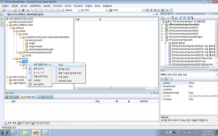The width and height of the screenshot is (218, 136).
Task: Toggle auto-hide pin on Properties panel
Action: (x=213, y=71)
